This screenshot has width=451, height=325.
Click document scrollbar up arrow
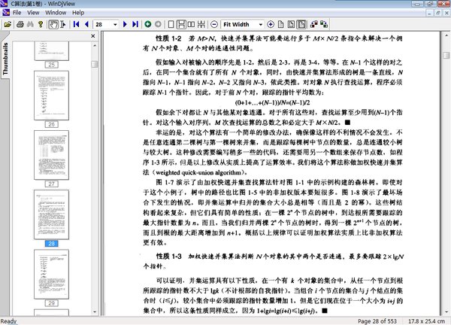(x=446, y=35)
